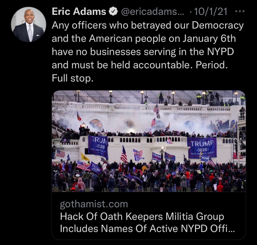Click the left Trump 2020 banner in photo
Viewport: 257px width, 245px height.
[x=98, y=146]
